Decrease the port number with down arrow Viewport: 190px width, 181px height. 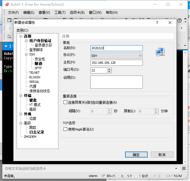(x=109, y=72)
